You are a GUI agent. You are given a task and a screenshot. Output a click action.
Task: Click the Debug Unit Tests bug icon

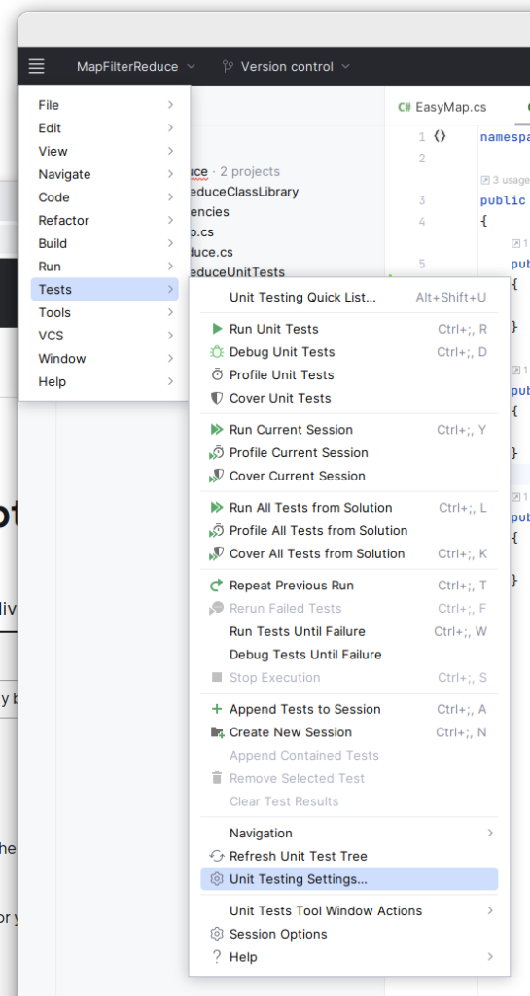point(217,352)
